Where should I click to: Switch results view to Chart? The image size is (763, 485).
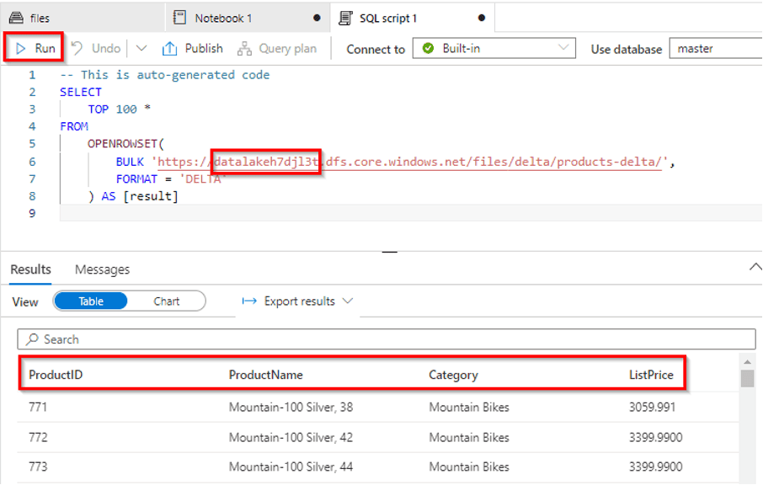169,300
